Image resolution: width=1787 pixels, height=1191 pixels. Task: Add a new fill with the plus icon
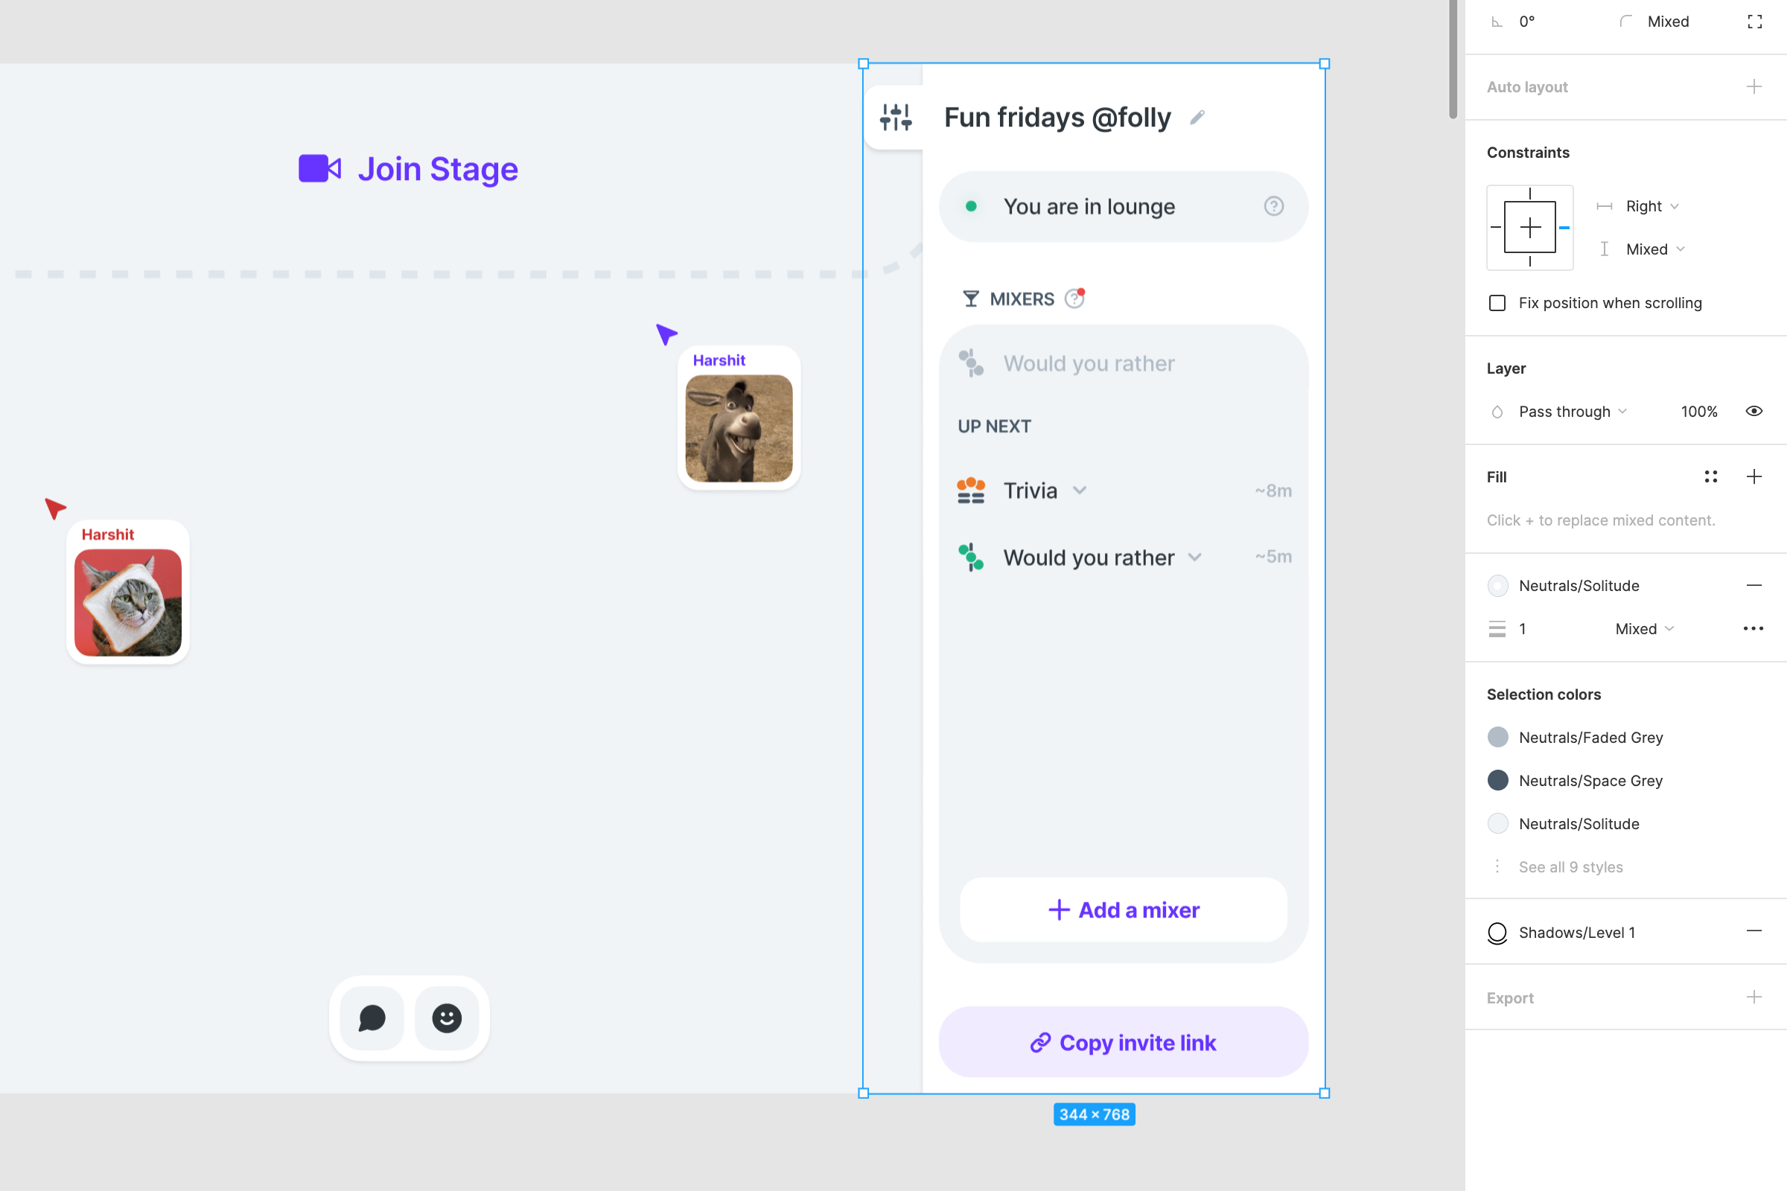point(1754,476)
